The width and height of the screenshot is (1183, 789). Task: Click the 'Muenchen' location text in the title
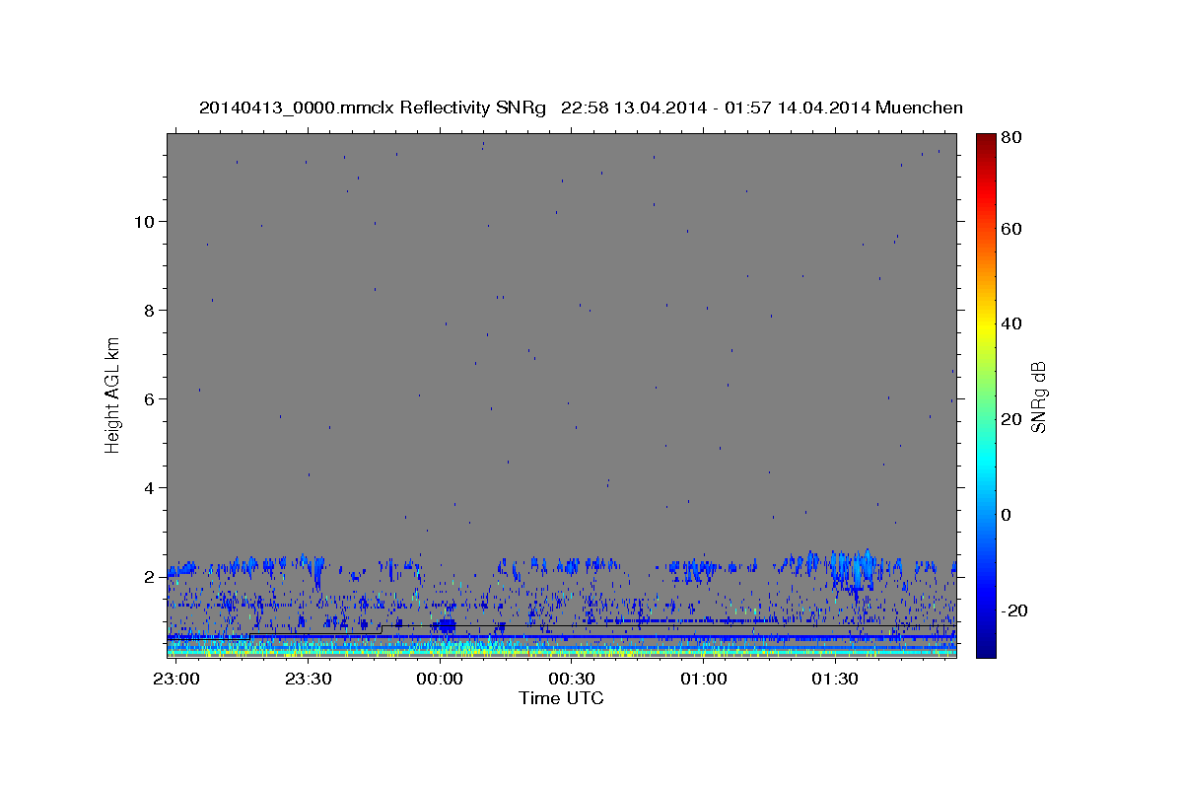[x=919, y=108]
